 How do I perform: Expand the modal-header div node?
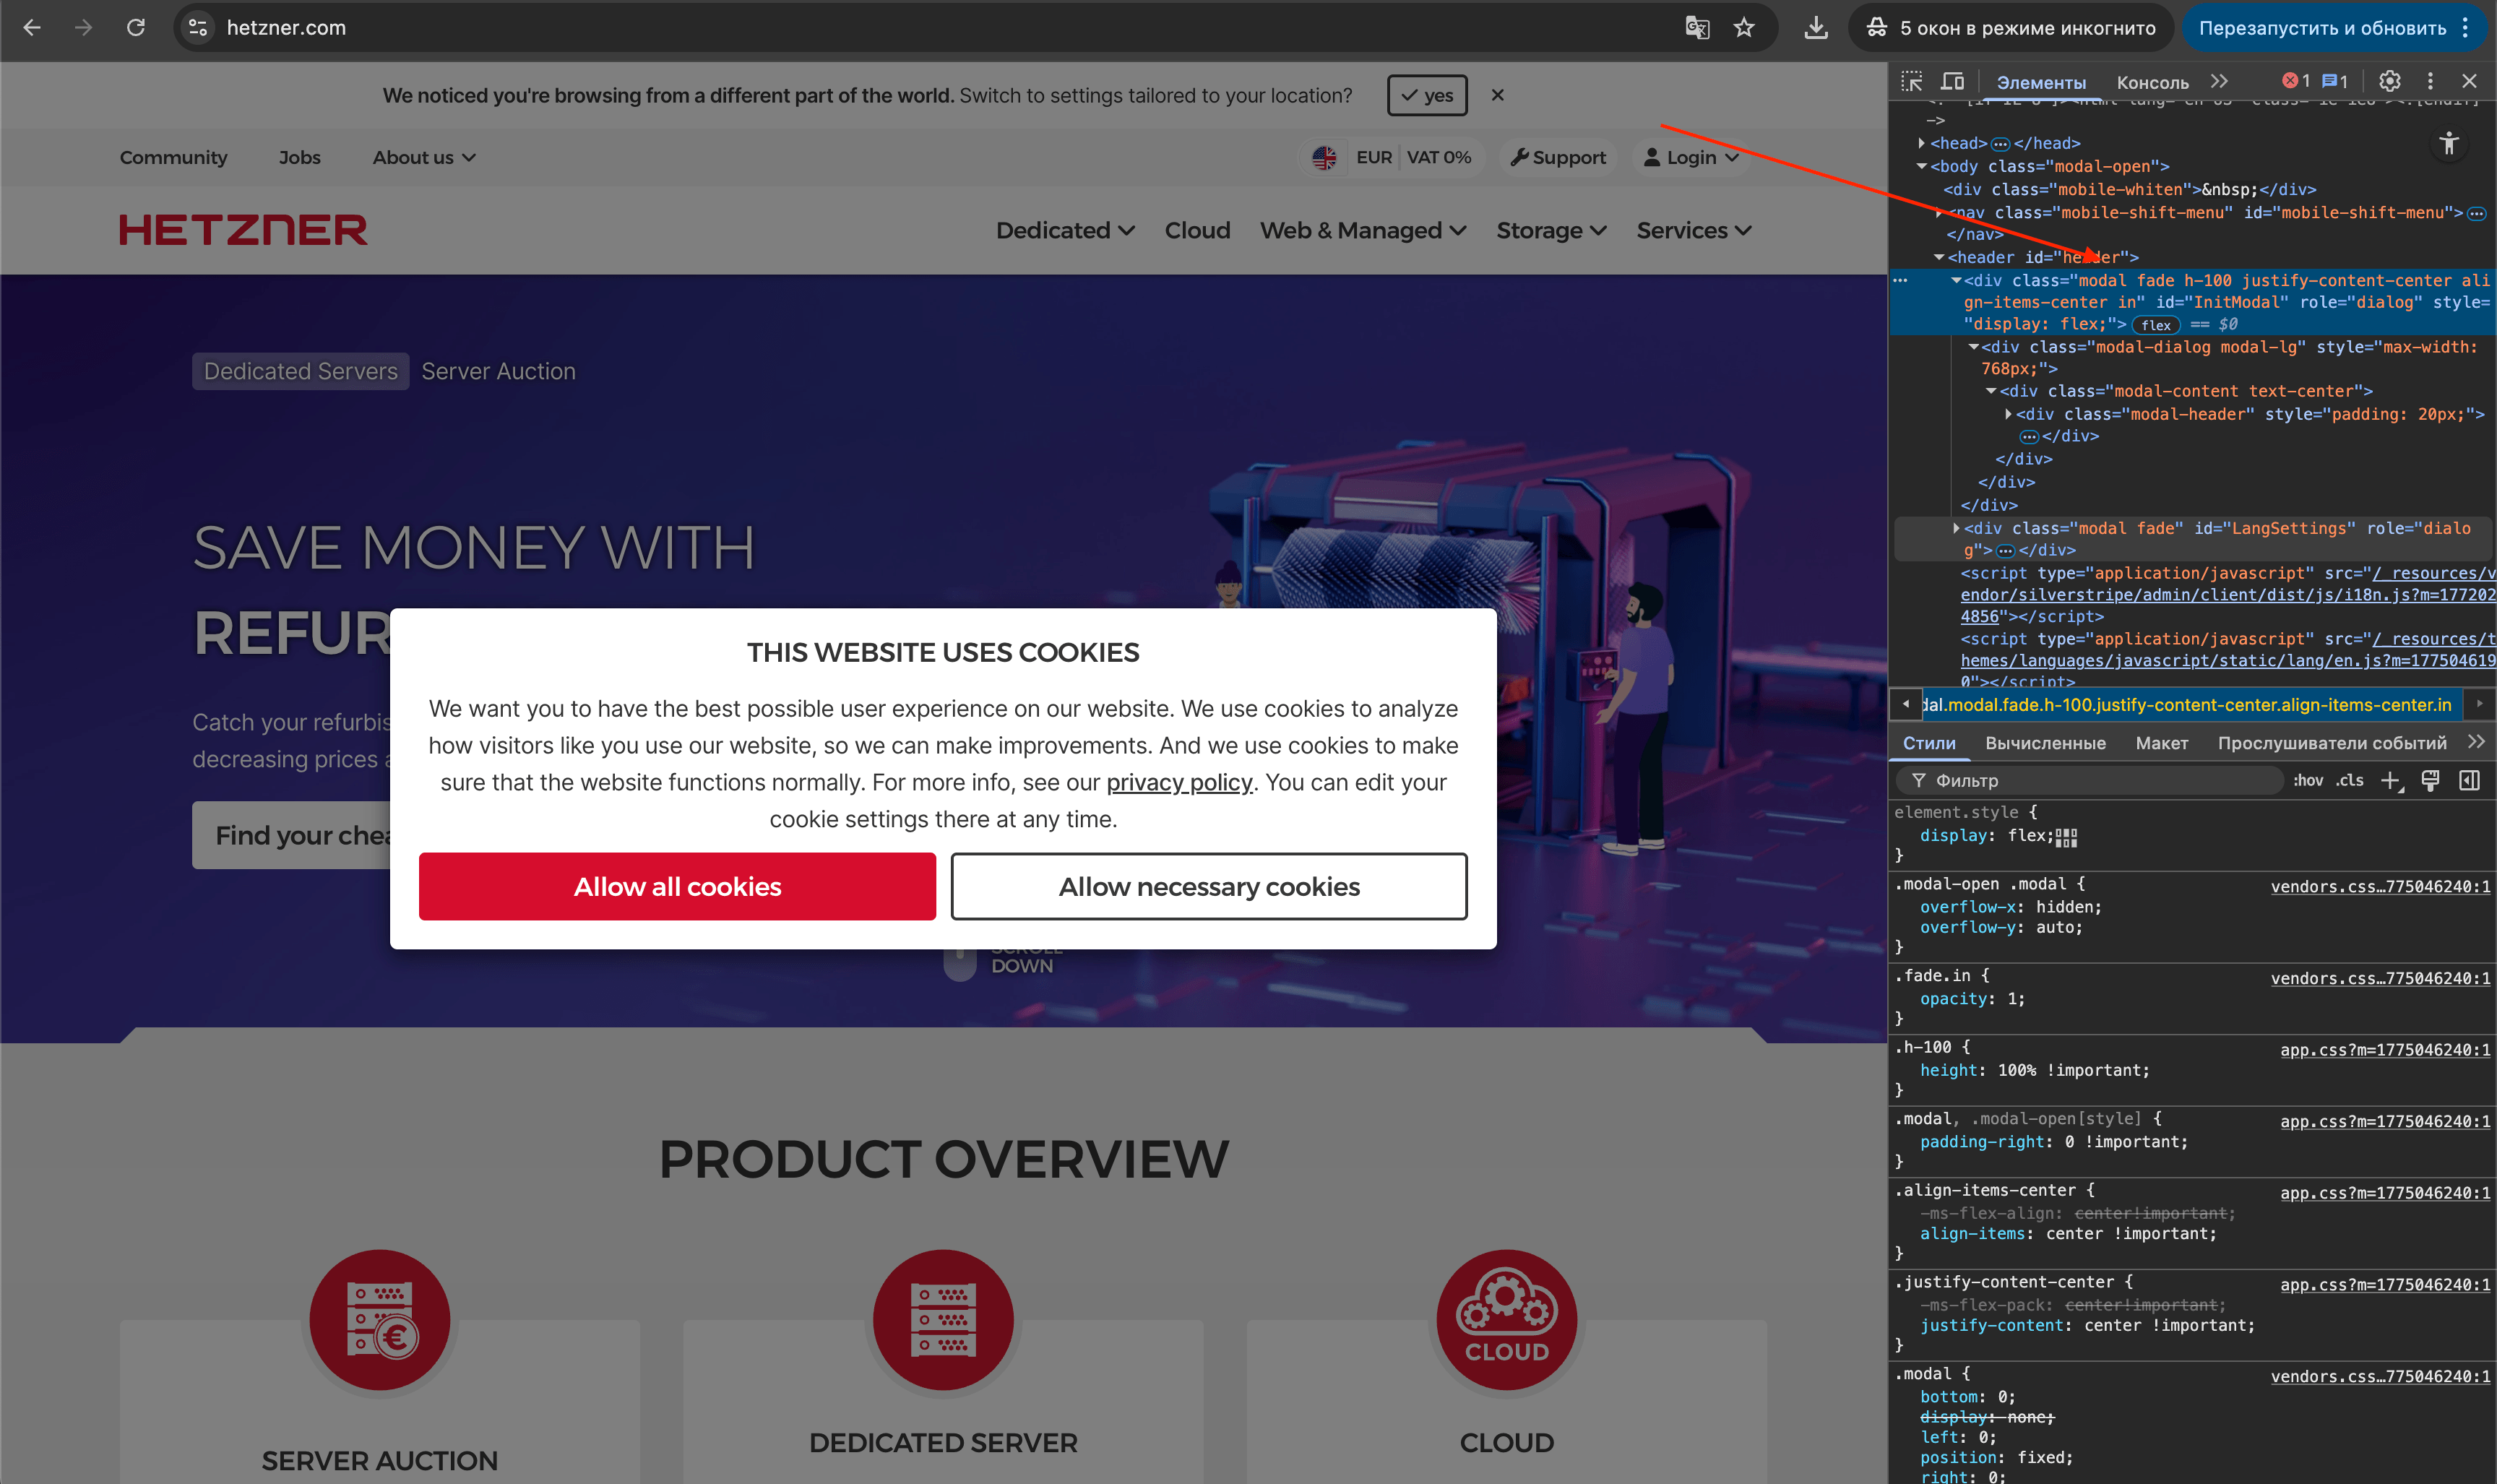2008,414
